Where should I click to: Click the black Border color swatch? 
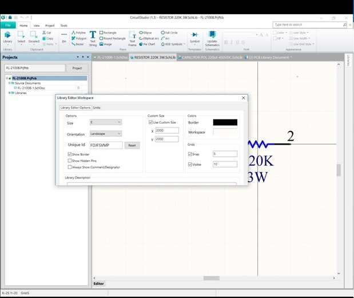pos(225,122)
